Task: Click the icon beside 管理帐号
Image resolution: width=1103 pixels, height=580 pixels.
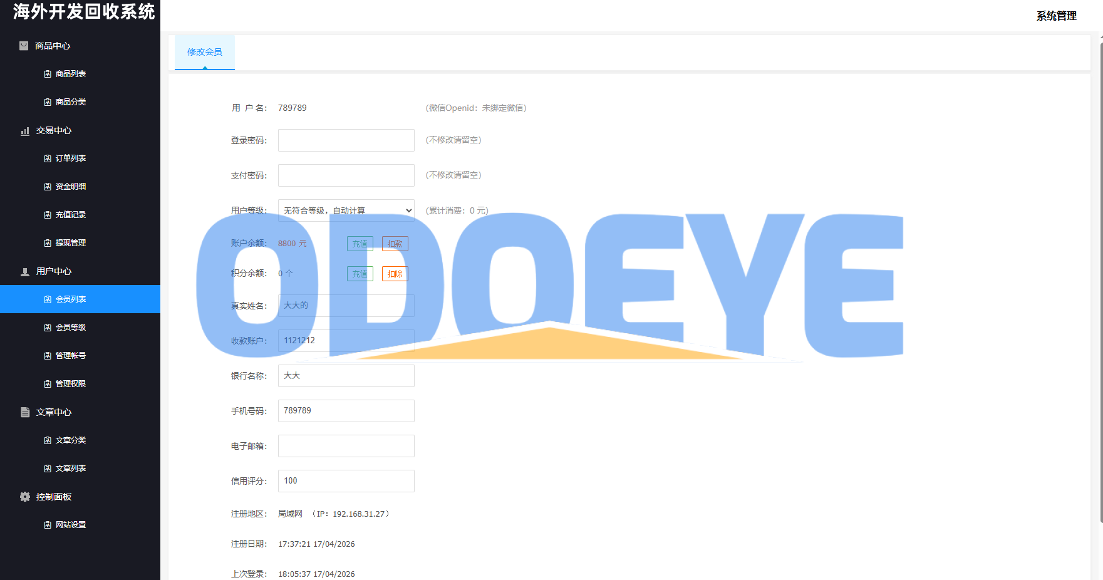Action: coord(48,356)
